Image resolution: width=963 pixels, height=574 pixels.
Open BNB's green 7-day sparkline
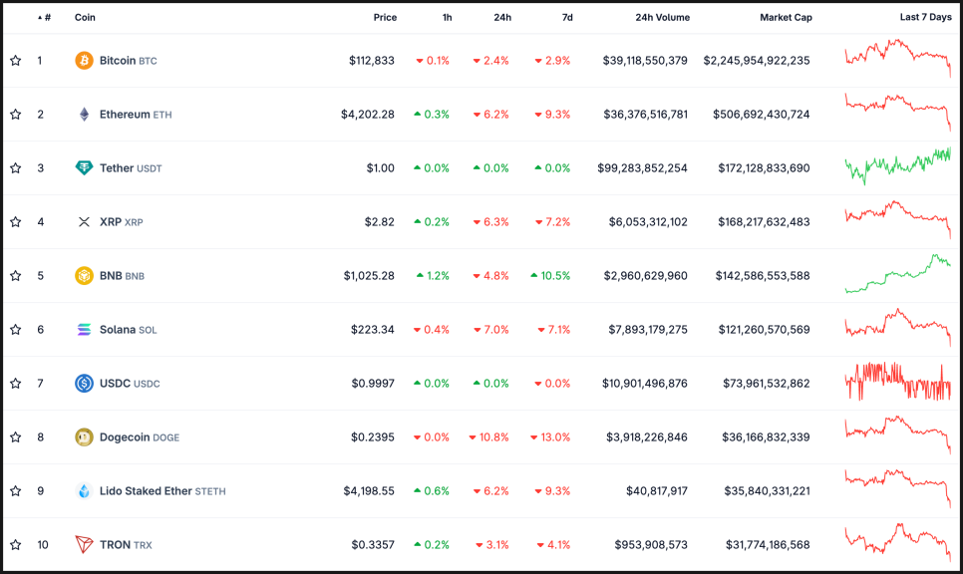tap(898, 274)
